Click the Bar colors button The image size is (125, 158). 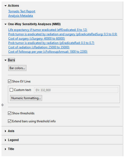tap(17, 68)
